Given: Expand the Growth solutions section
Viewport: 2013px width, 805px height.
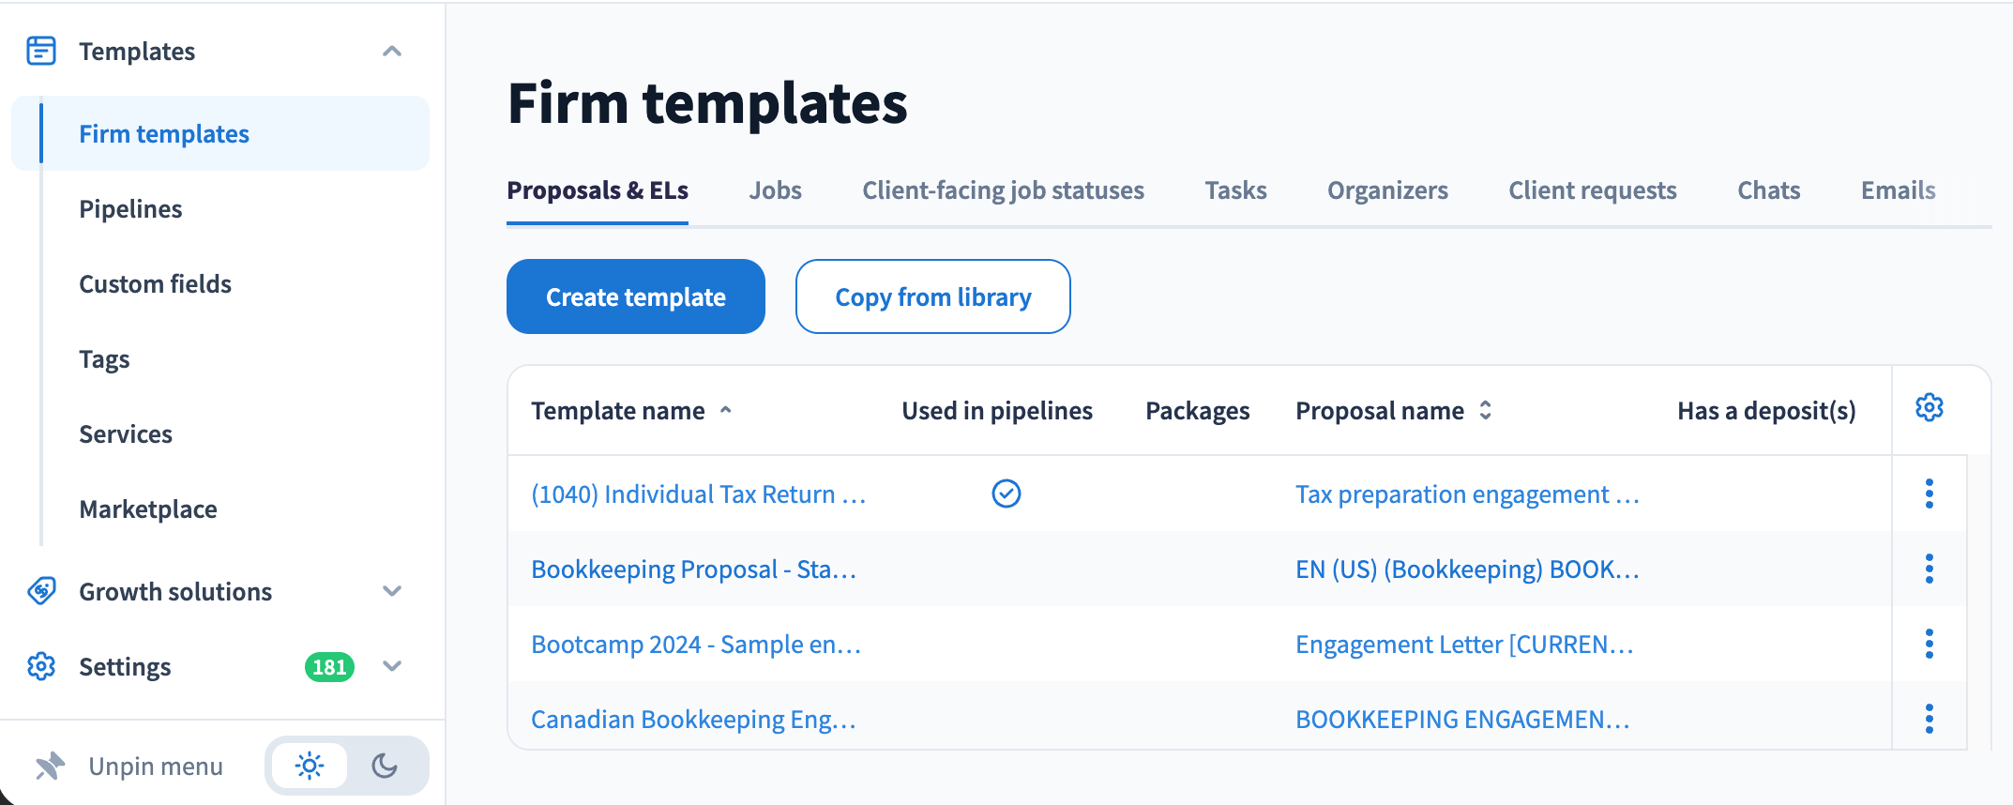Looking at the screenshot, I should click(392, 591).
